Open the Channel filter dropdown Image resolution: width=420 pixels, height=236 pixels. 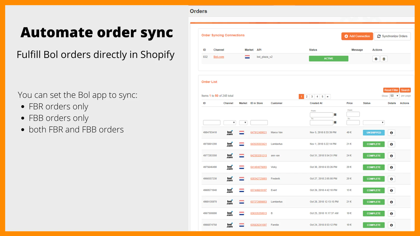tap(230, 122)
